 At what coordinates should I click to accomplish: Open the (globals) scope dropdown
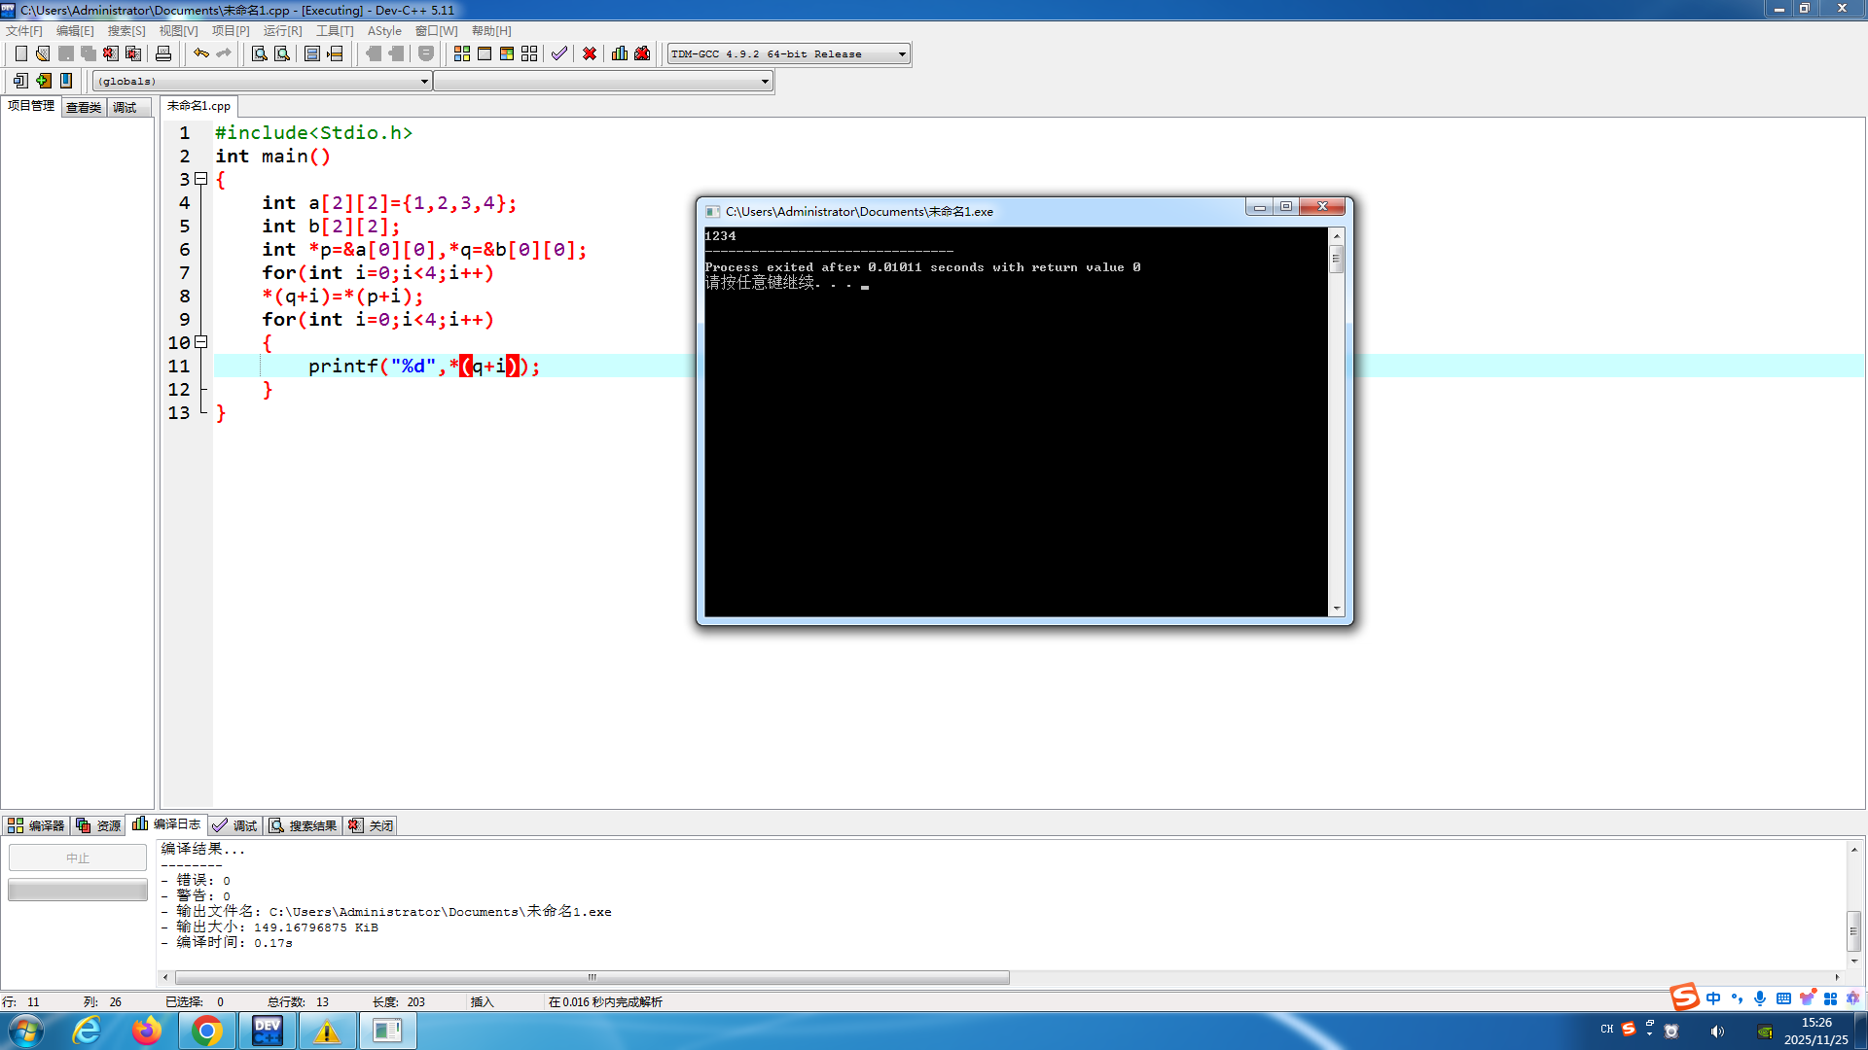click(x=424, y=82)
